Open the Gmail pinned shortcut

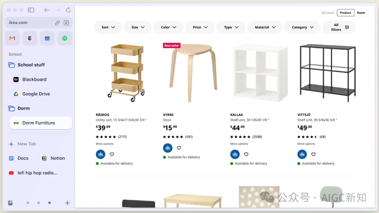pos(12,38)
